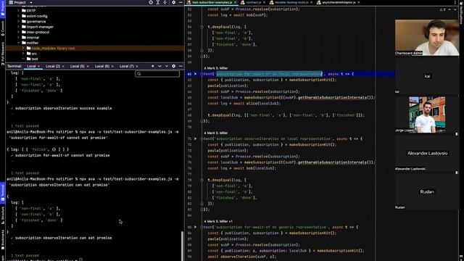Switch to the Local (6) terminal tab
Viewport: 464px width, 261px height.
pyautogui.click(x=102, y=66)
